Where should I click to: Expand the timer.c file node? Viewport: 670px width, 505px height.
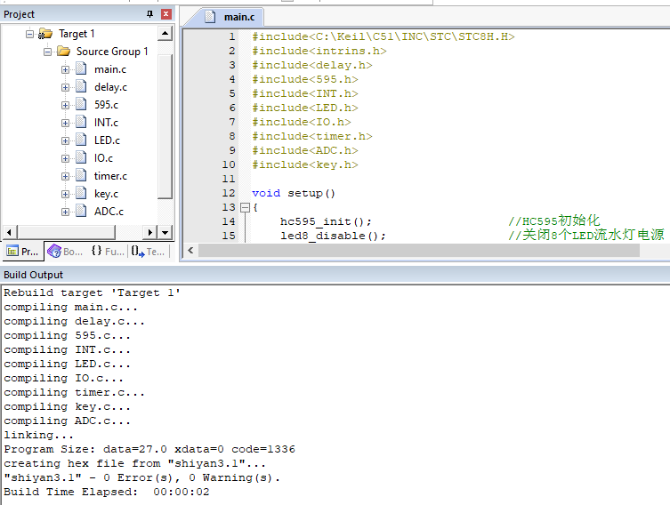[65, 176]
